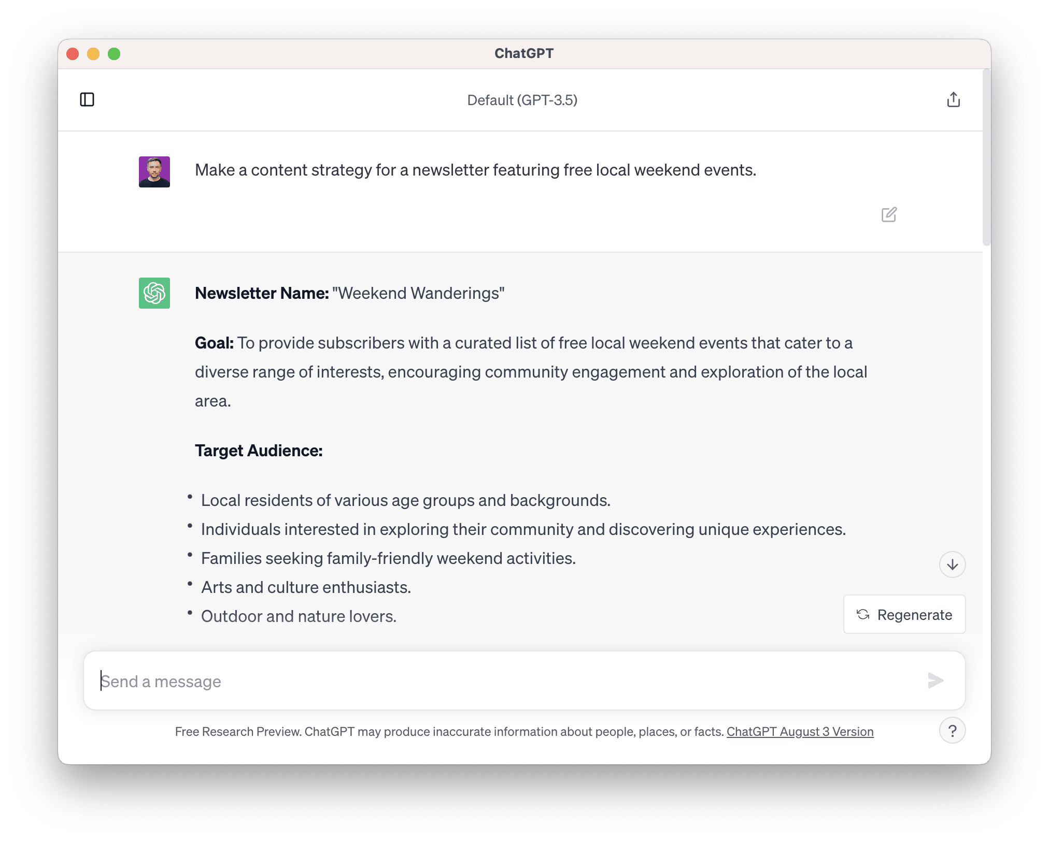The image size is (1049, 841).
Task: Enter full screen with the green button
Action: pos(115,53)
